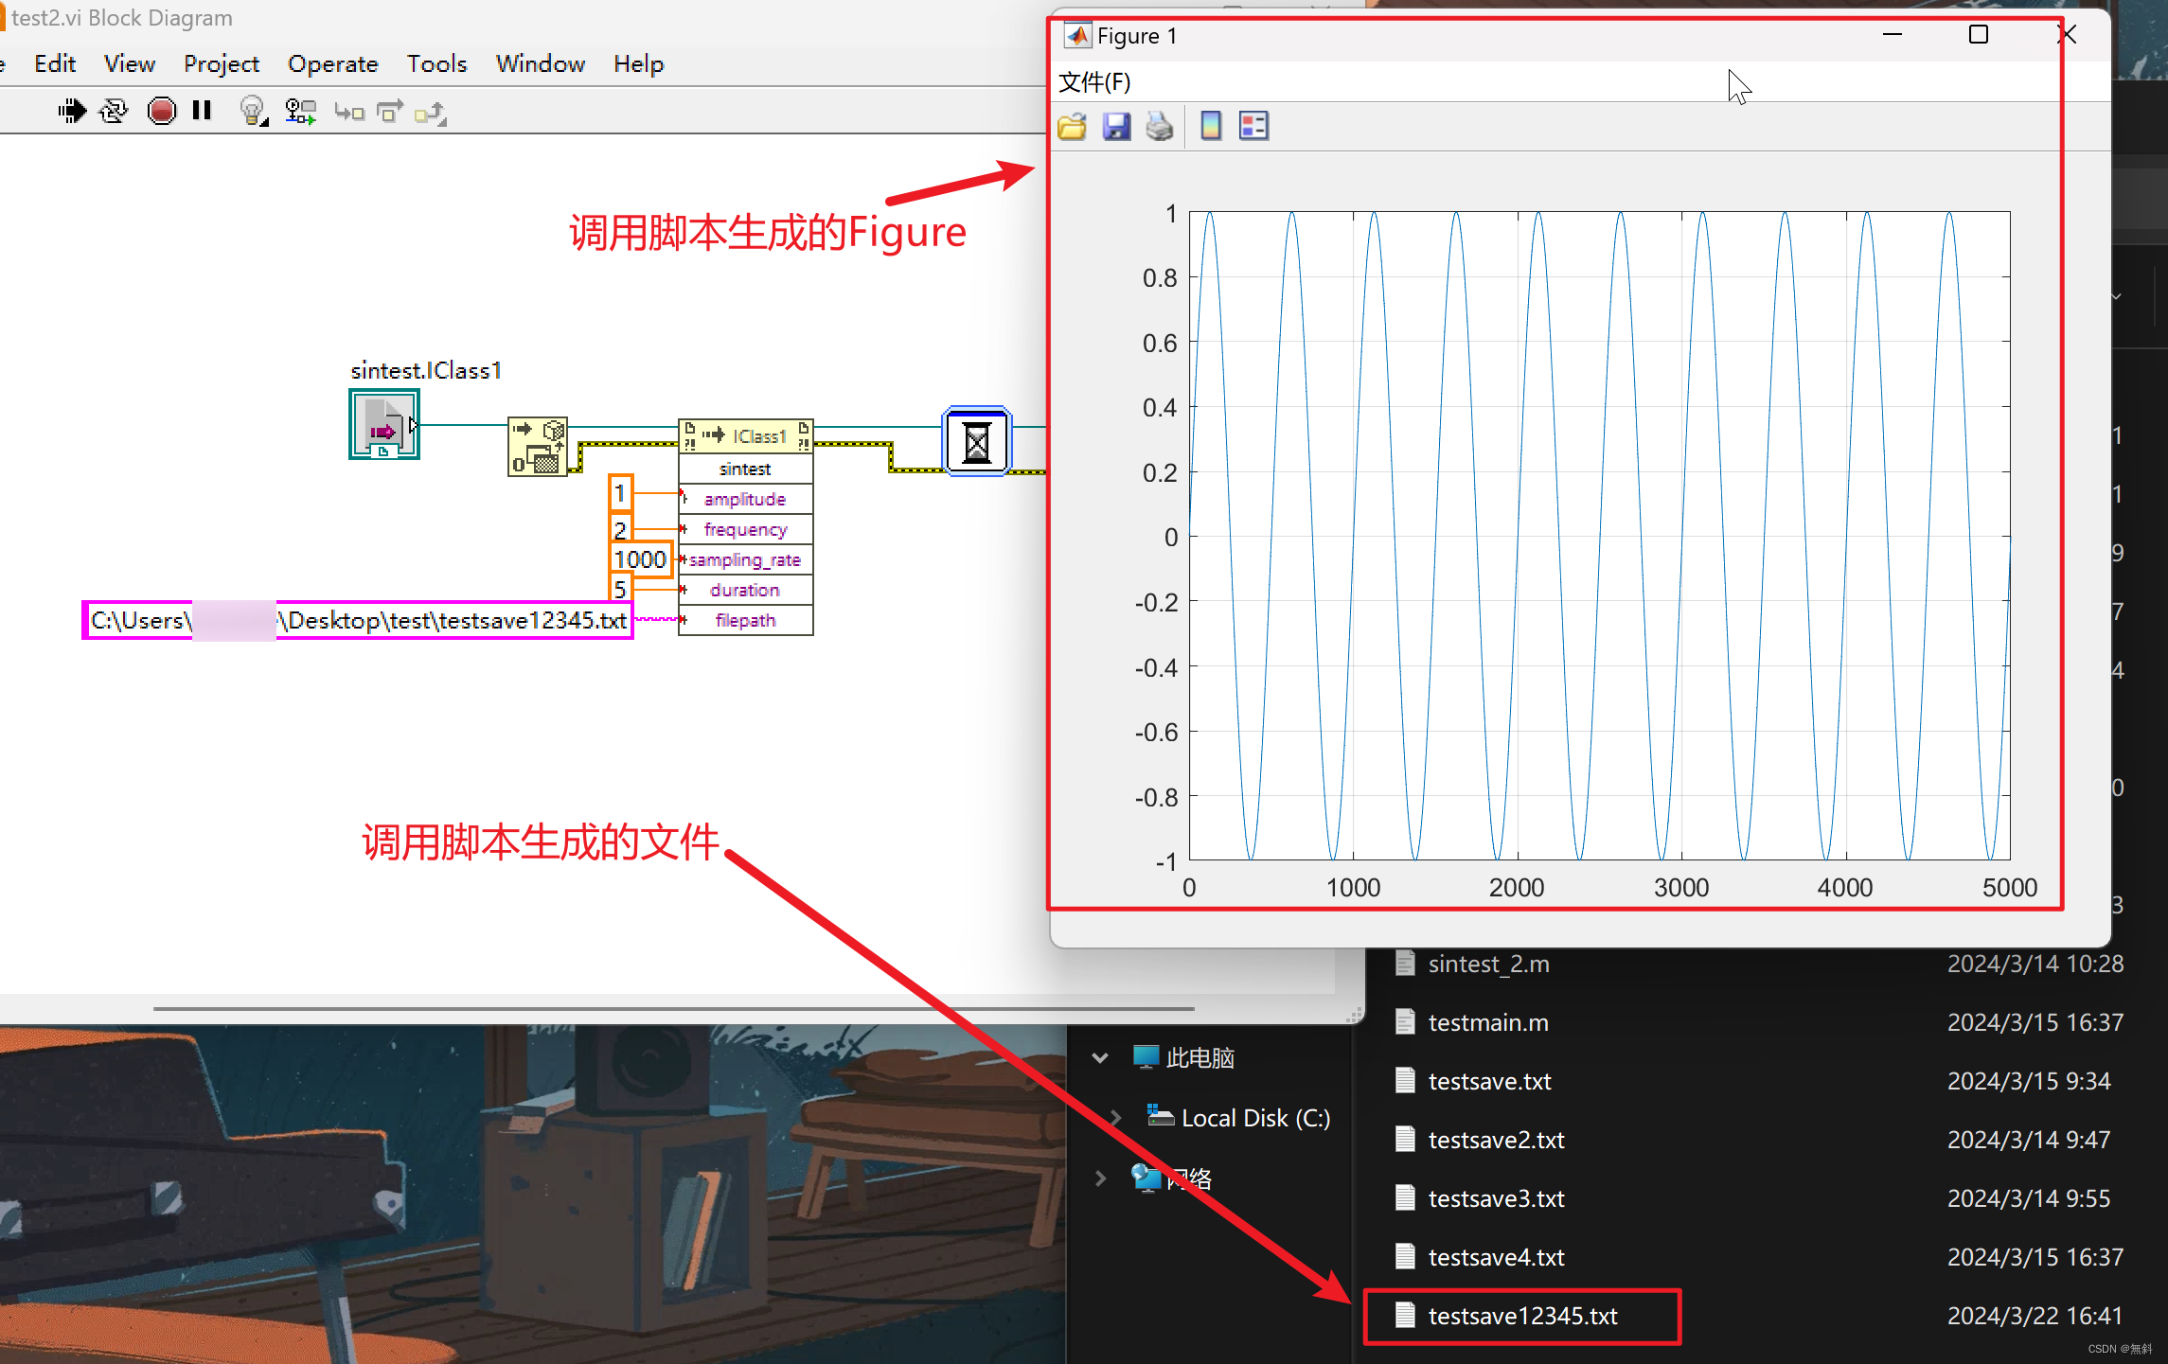Toggle Pause execution in LabVIEW
Viewport: 2168px width, 1364px height.
pos(201,111)
